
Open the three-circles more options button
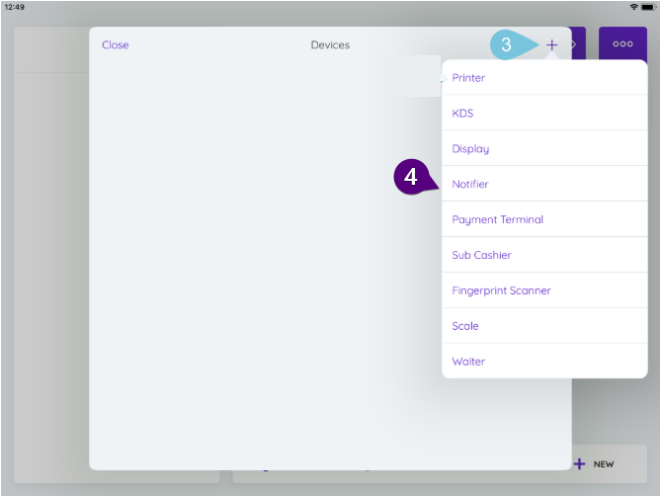(x=622, y=44)
